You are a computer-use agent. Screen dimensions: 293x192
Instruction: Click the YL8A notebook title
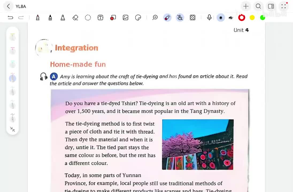(21, 6)
